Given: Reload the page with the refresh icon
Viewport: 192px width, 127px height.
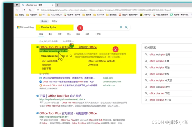Looking at the screenshot, I should tap(24, 10).
